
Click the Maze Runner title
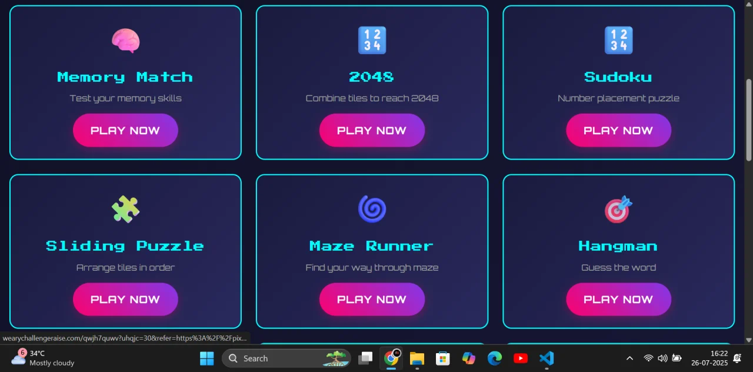372,246
